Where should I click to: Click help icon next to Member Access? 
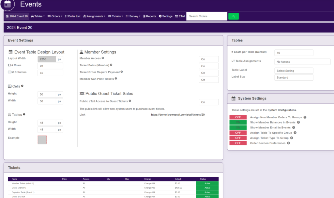(x=103, y=58)
